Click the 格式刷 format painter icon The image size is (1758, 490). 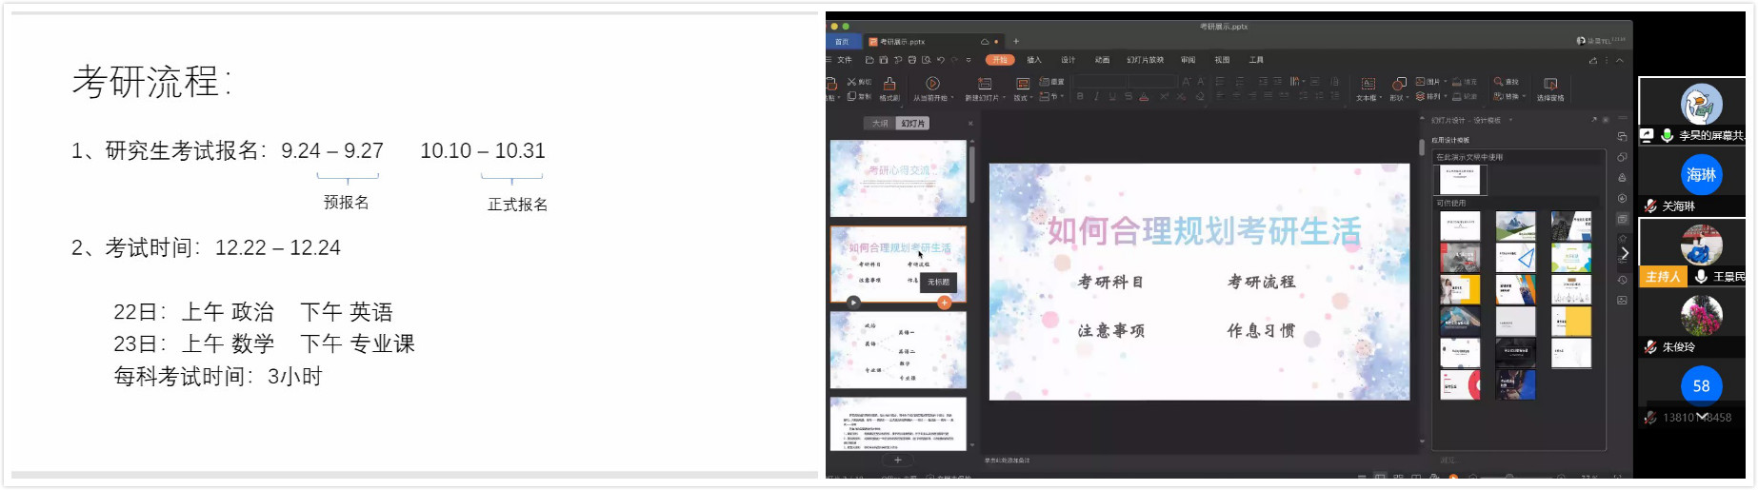(x=889, y=85)
